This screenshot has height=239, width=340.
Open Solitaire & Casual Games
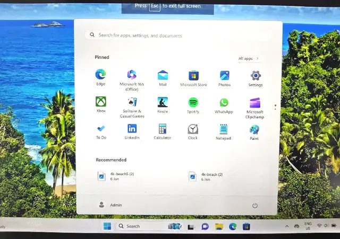pyautogui.click(x=132, y=108)
